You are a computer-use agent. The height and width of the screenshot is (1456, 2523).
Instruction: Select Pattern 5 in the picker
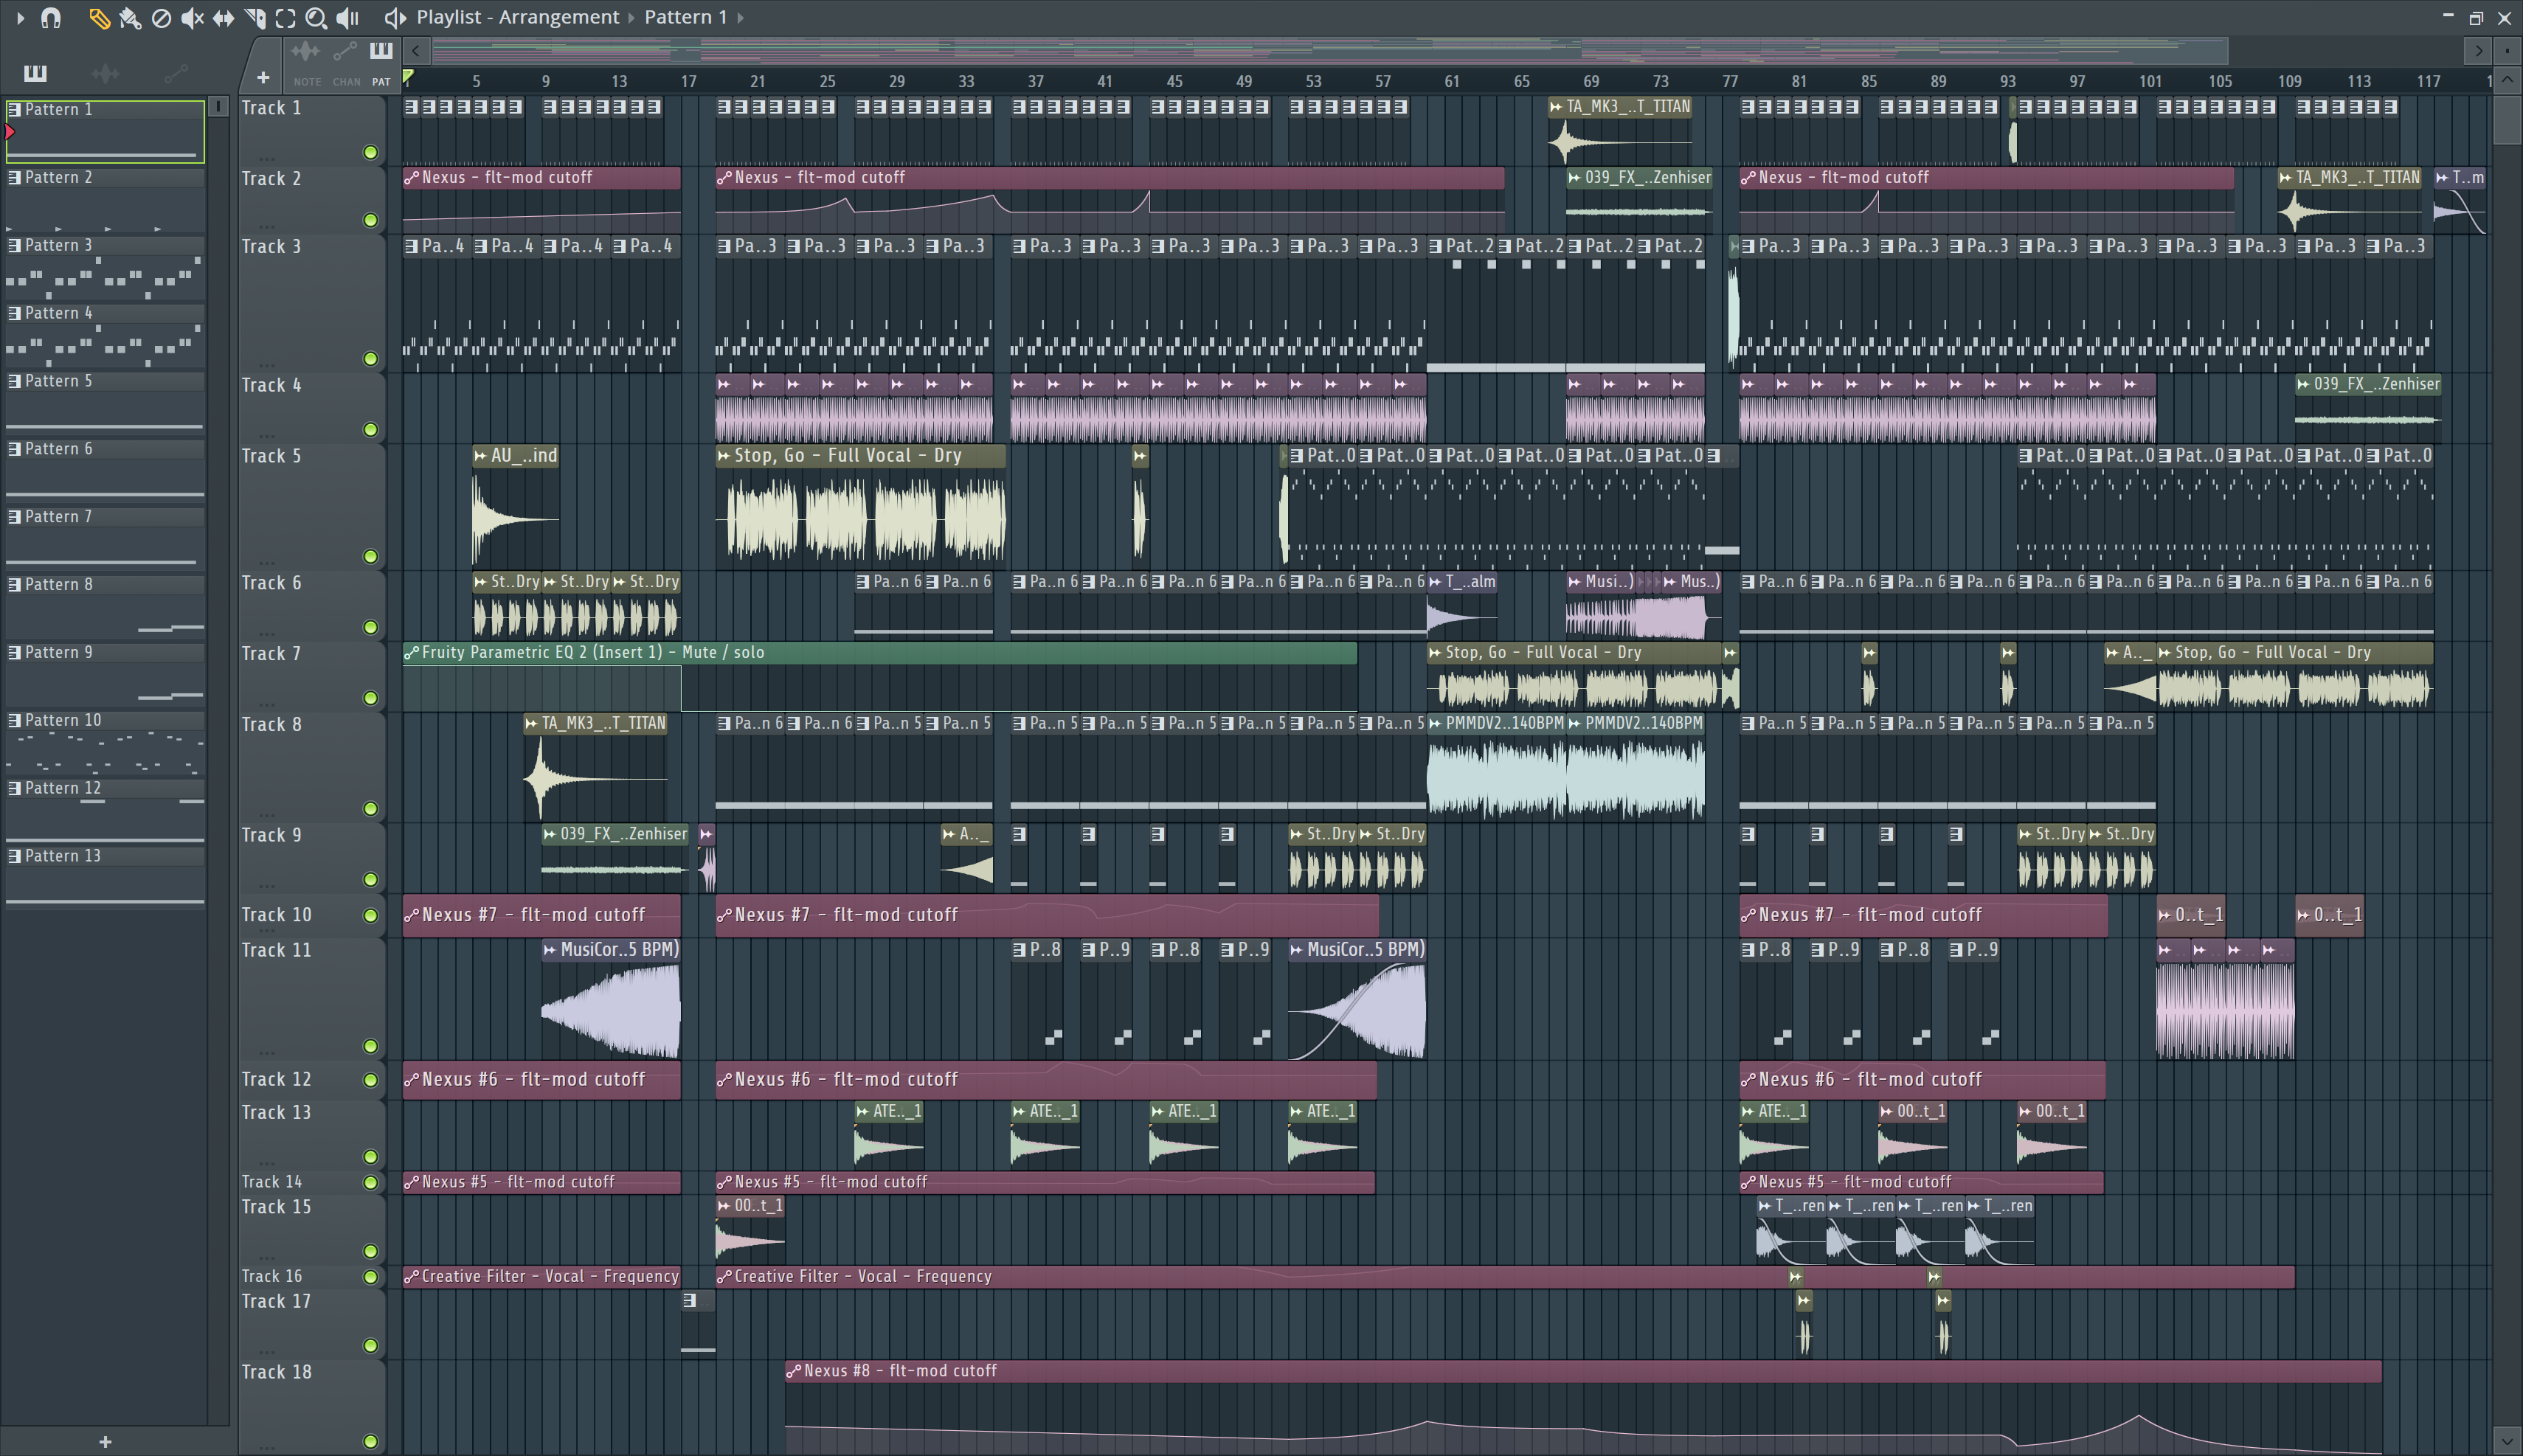click(105, 404)
